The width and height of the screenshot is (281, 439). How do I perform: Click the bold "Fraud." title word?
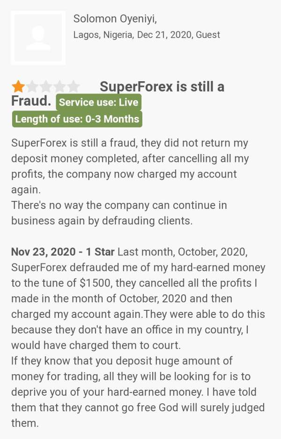tap(31, 101)
